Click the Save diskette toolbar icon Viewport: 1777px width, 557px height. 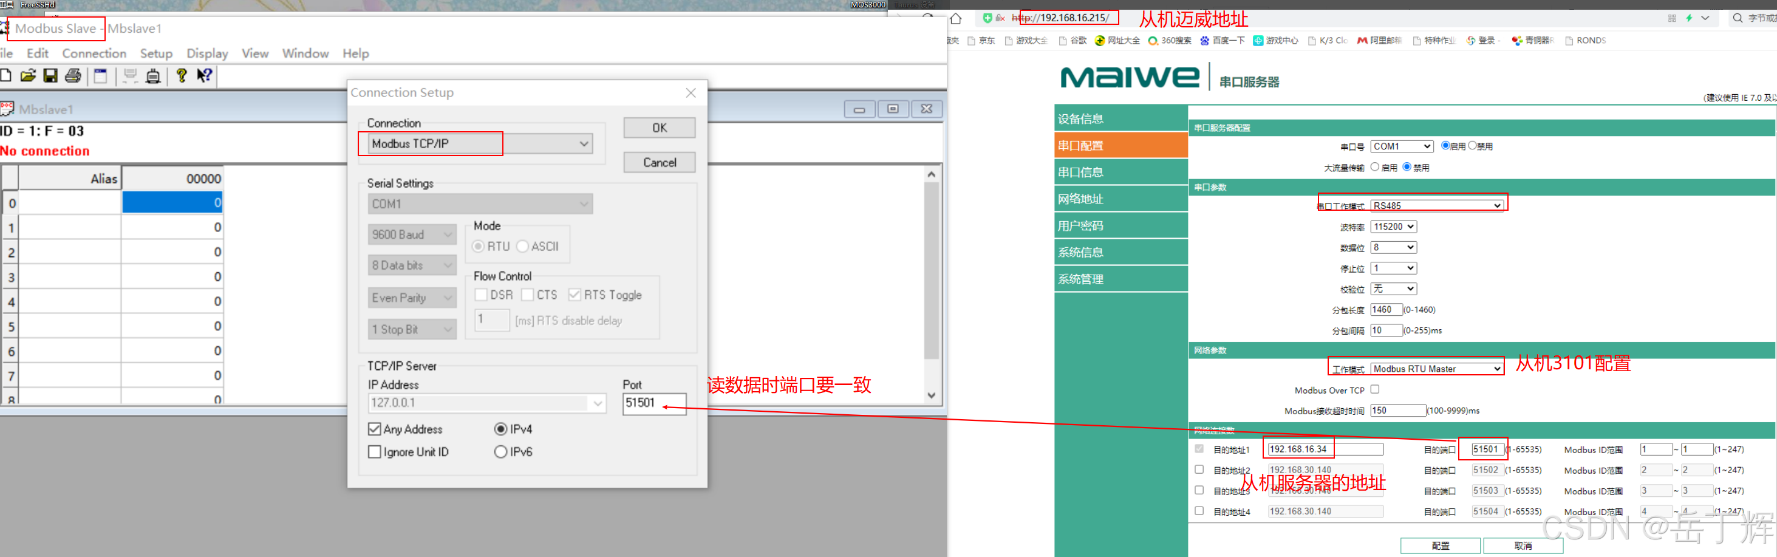point(50,76)
